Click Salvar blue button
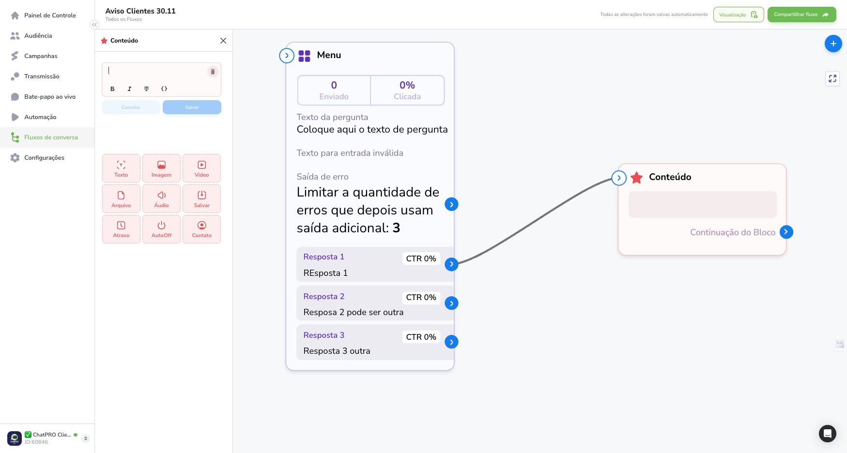The height and width of the screenshot is (453, 847). click(x=192, y=107)
